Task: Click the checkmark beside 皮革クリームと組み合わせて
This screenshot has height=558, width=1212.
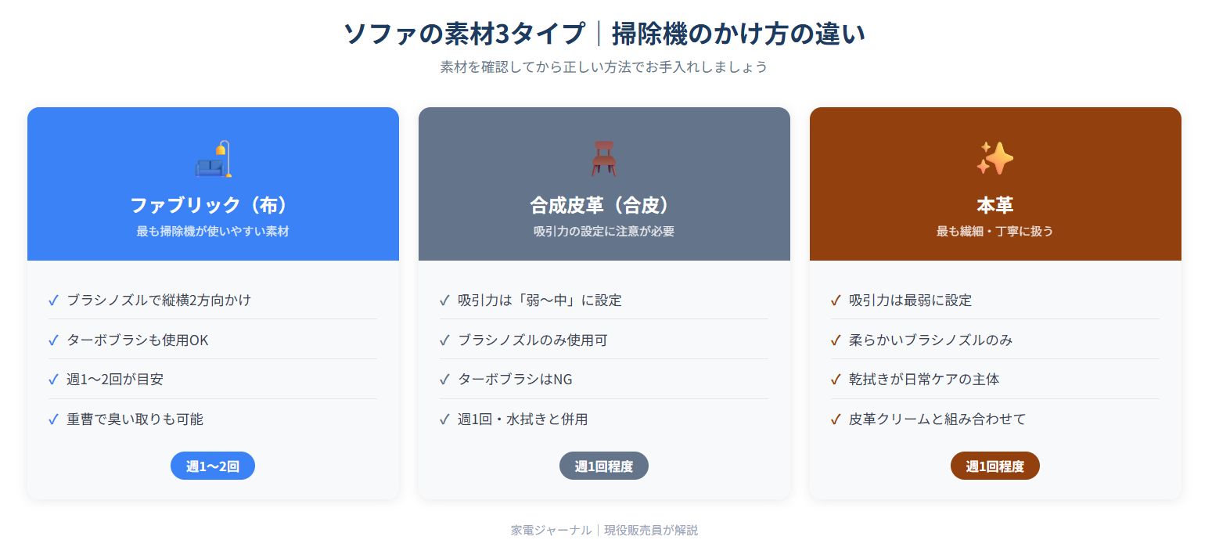Action: point(836,419)
